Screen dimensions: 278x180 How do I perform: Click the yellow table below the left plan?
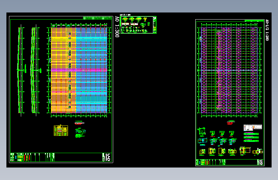[x=61, y=131]
